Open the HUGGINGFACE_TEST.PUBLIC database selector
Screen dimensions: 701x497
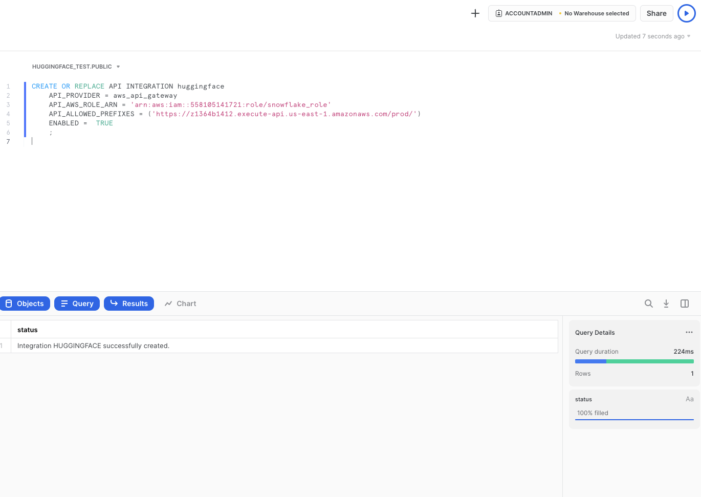coord(76,67)
